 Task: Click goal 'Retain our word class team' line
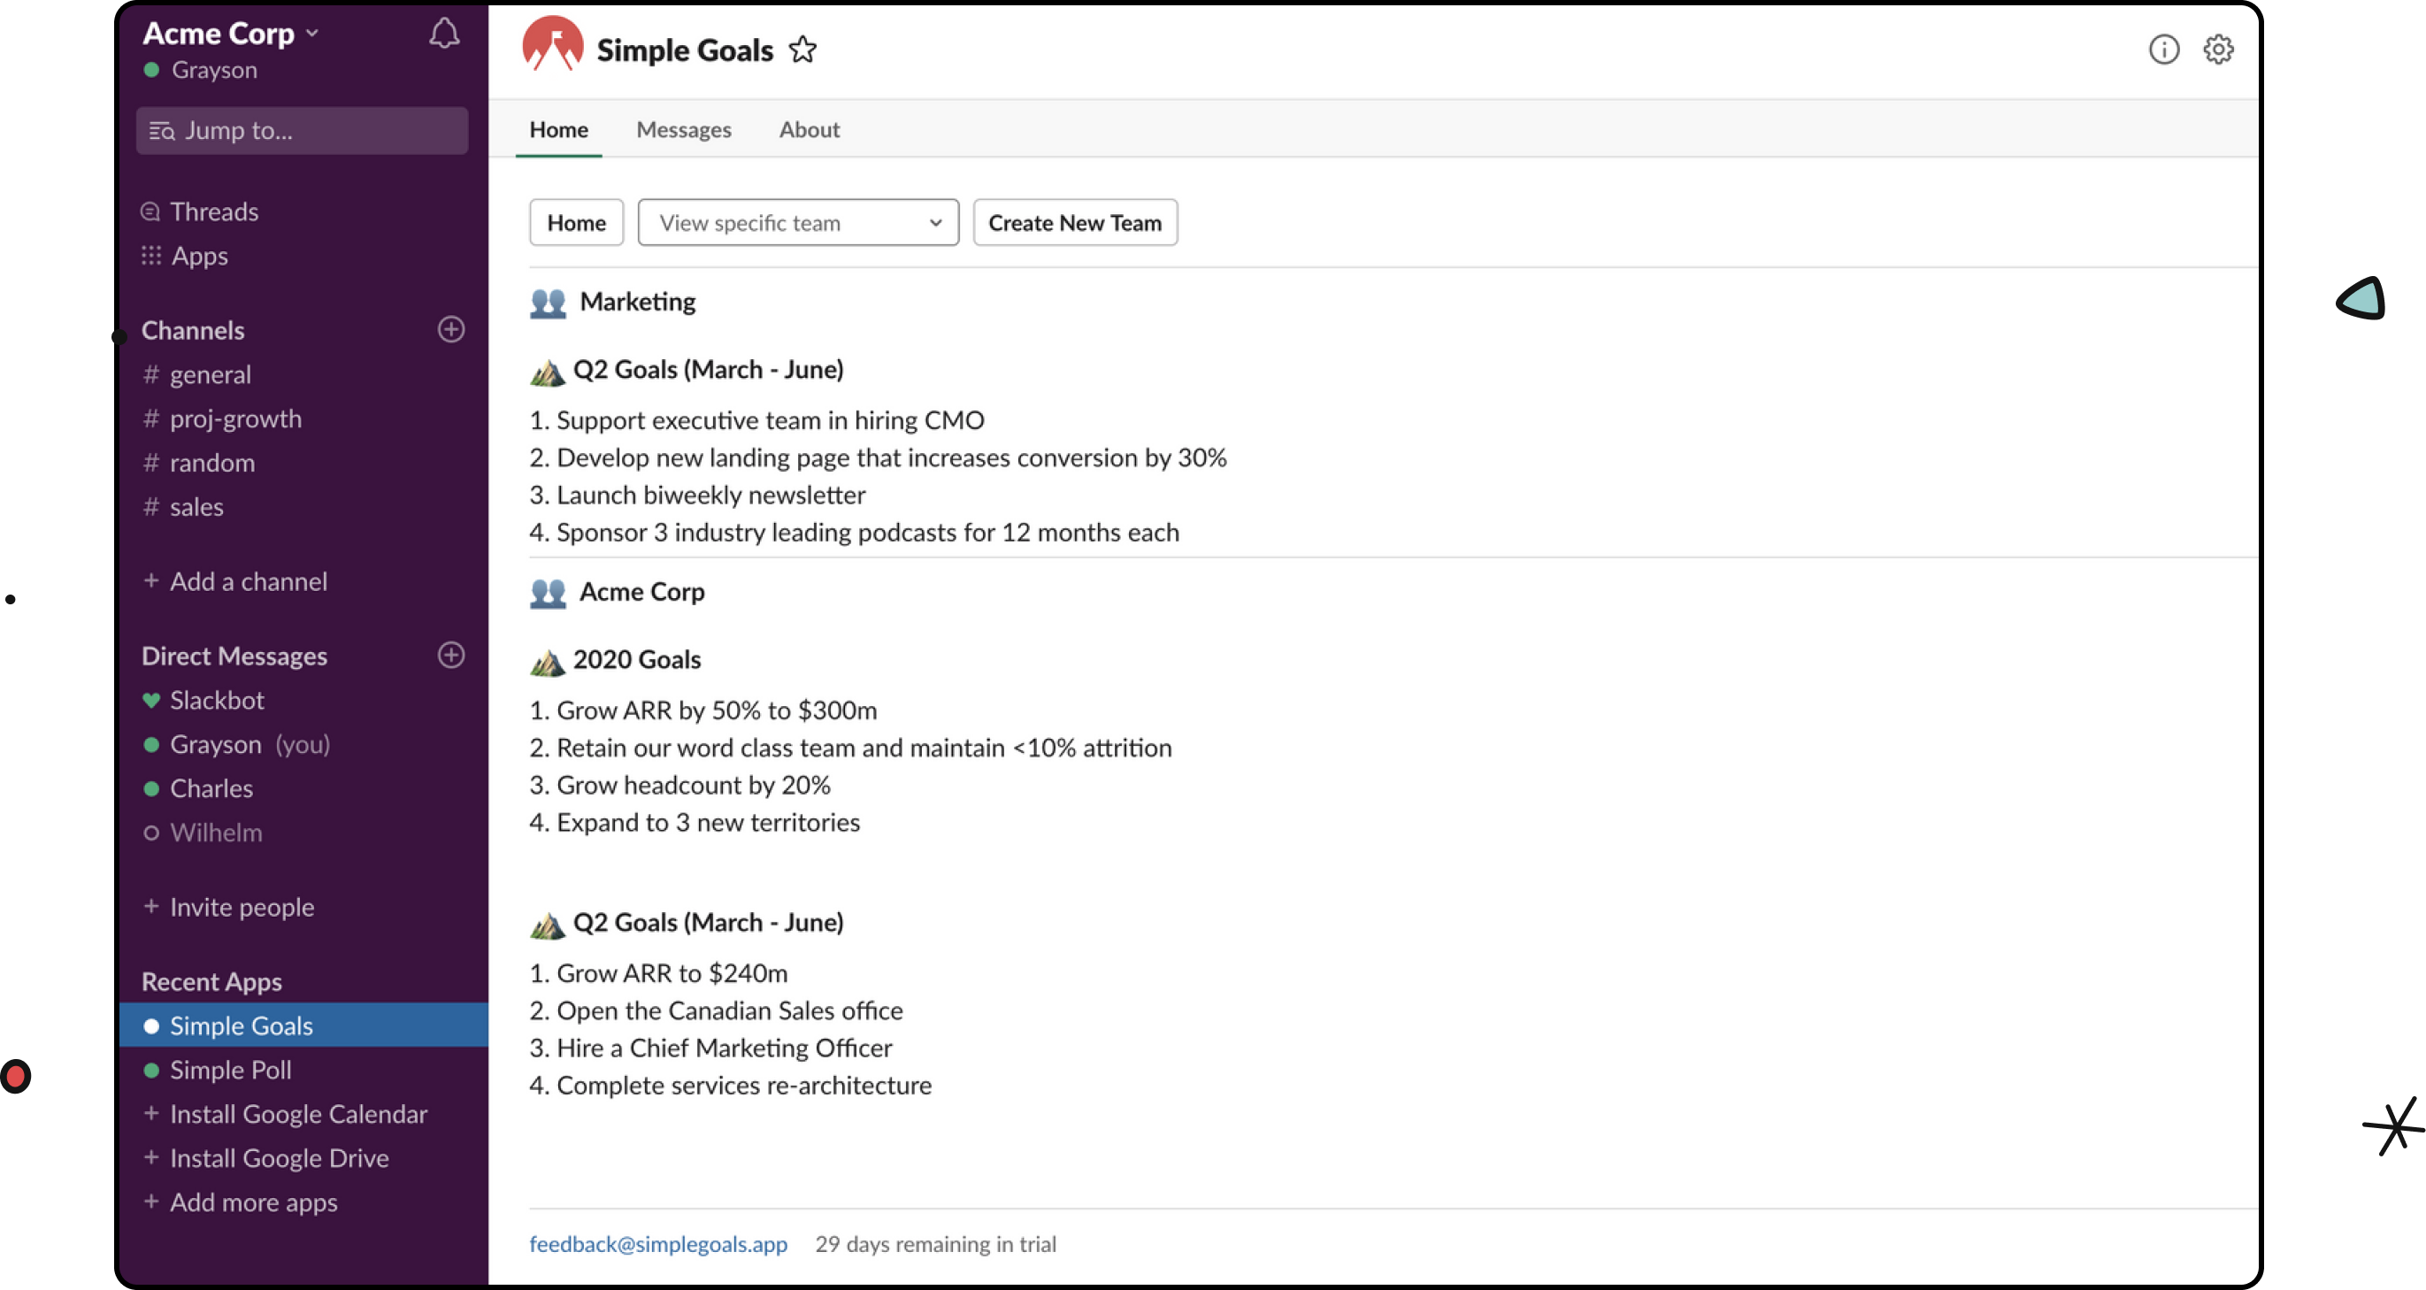point(850,748)
